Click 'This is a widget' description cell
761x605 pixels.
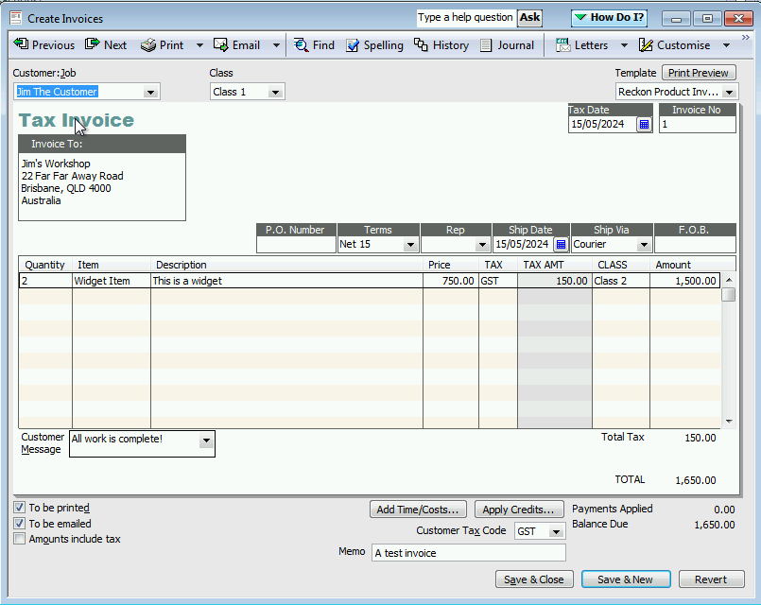tap(286, 281)
